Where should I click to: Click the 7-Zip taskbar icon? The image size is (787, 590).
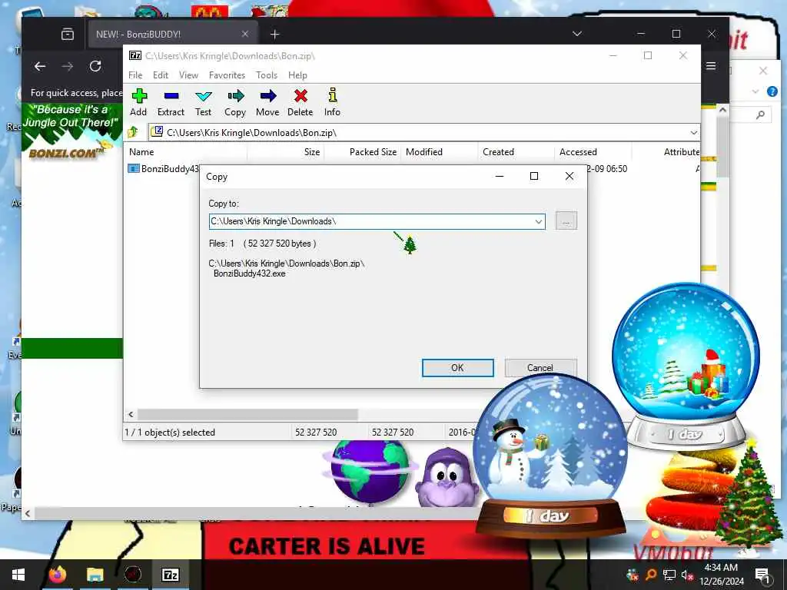pos(170,575)
